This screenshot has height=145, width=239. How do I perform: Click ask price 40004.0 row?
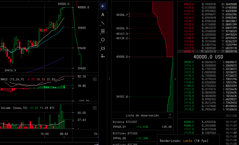[208, 41]
